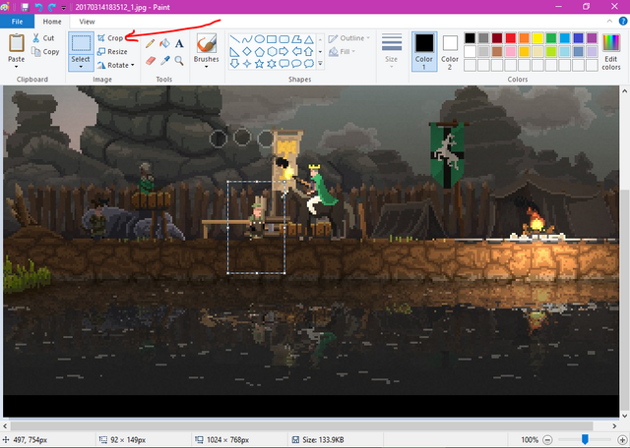Image resolution: width=630 pixels, height=448 pixels.
Task: Select the Color picker eyedropper tool
Action: [164, 61]
